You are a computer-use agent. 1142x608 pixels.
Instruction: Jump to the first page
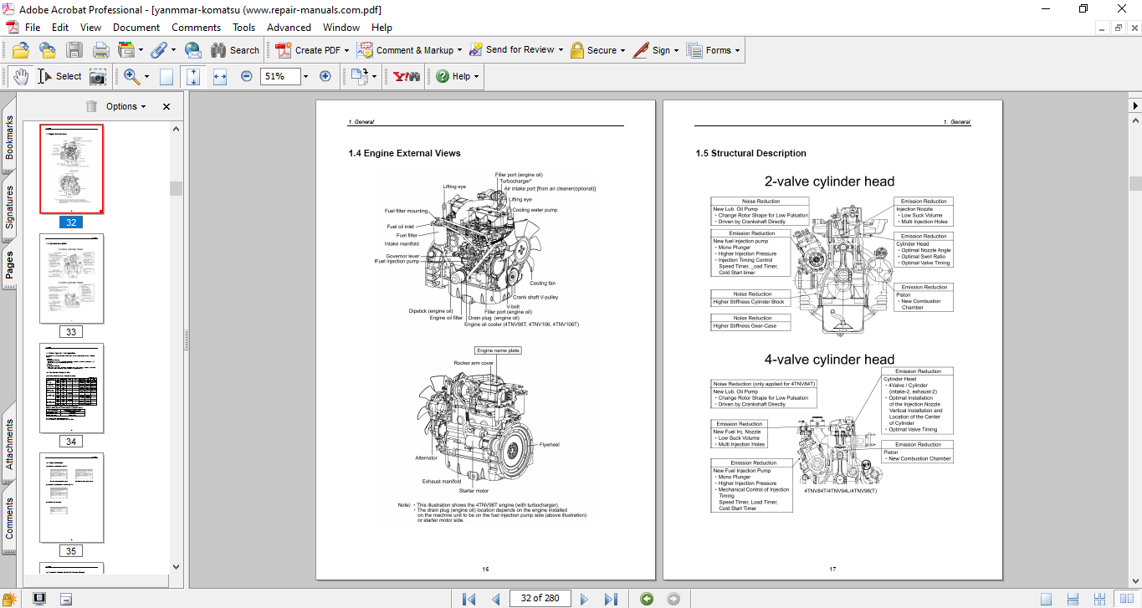tap(469, 598)
